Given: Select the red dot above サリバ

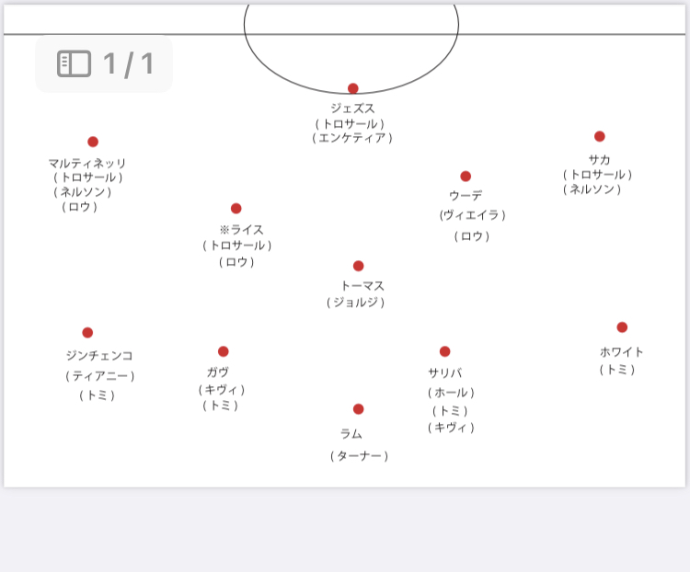Looking at the screenshot, I should click(x=445, y=351).
